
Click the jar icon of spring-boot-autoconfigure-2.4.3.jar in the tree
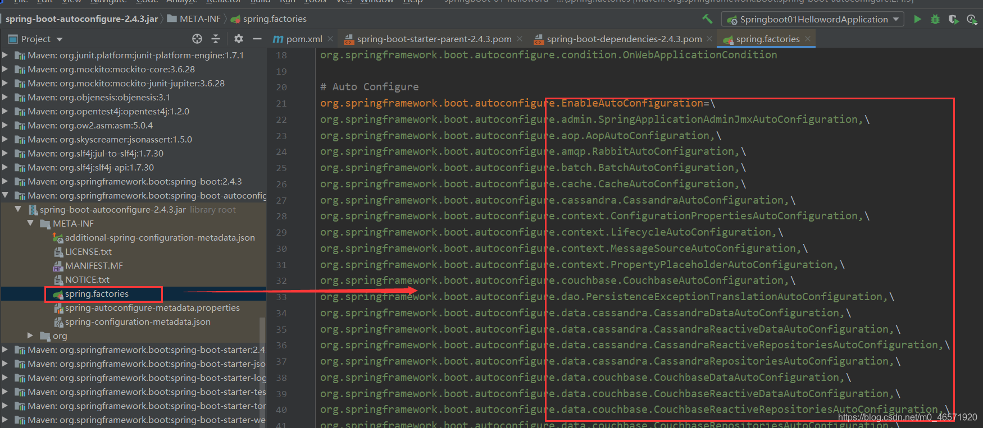[33, 210]
